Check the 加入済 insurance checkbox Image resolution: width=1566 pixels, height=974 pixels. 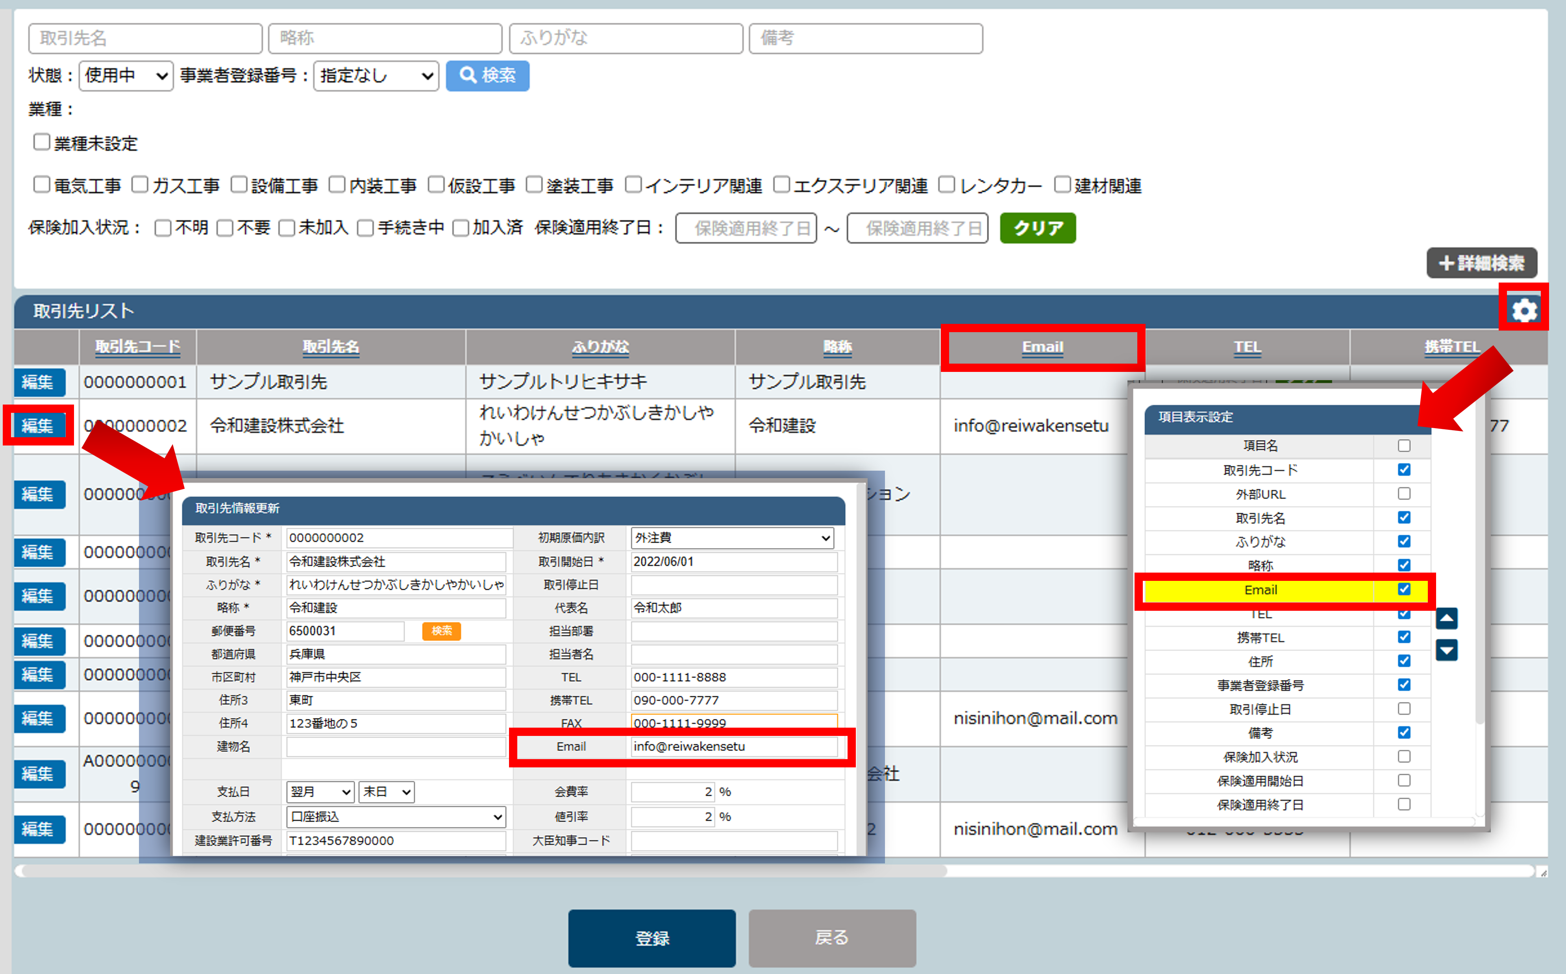pos(460,228)
